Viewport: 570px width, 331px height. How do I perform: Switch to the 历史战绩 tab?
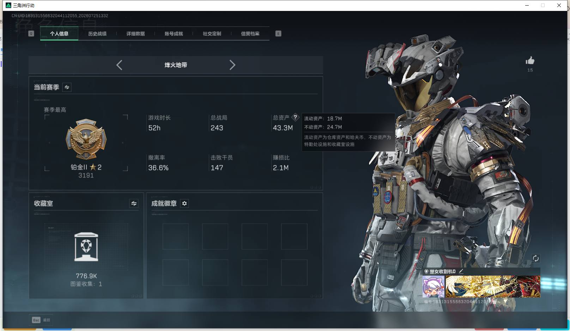tap(97, 33)
